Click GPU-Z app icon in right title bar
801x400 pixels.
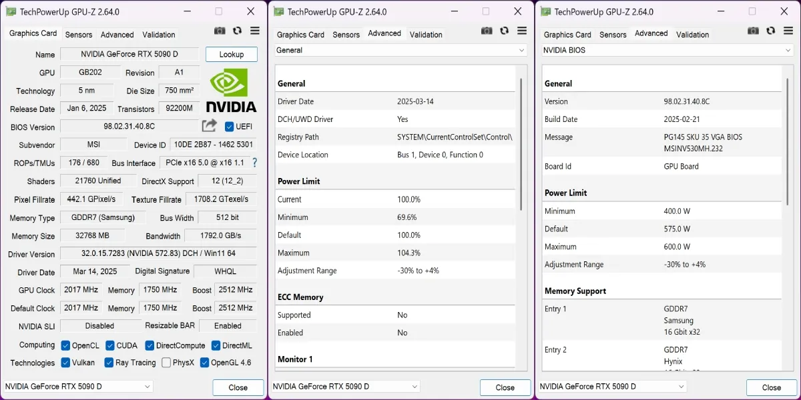click(x=545, y=11)
